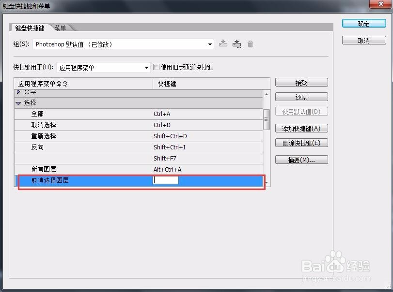Open the 快捷键用于(H) dropdown menu

(x=146, y=67)
